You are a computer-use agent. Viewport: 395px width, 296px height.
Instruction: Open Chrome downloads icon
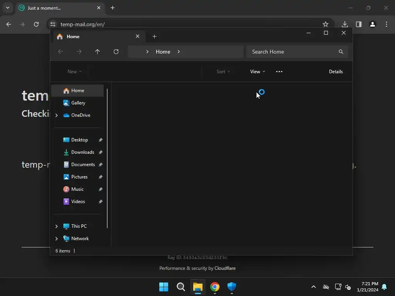click(x=345, y=24)
